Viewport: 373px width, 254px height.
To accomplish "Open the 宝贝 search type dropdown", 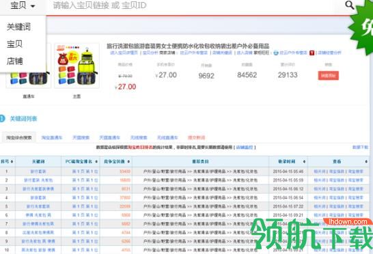I will (23, 5).
